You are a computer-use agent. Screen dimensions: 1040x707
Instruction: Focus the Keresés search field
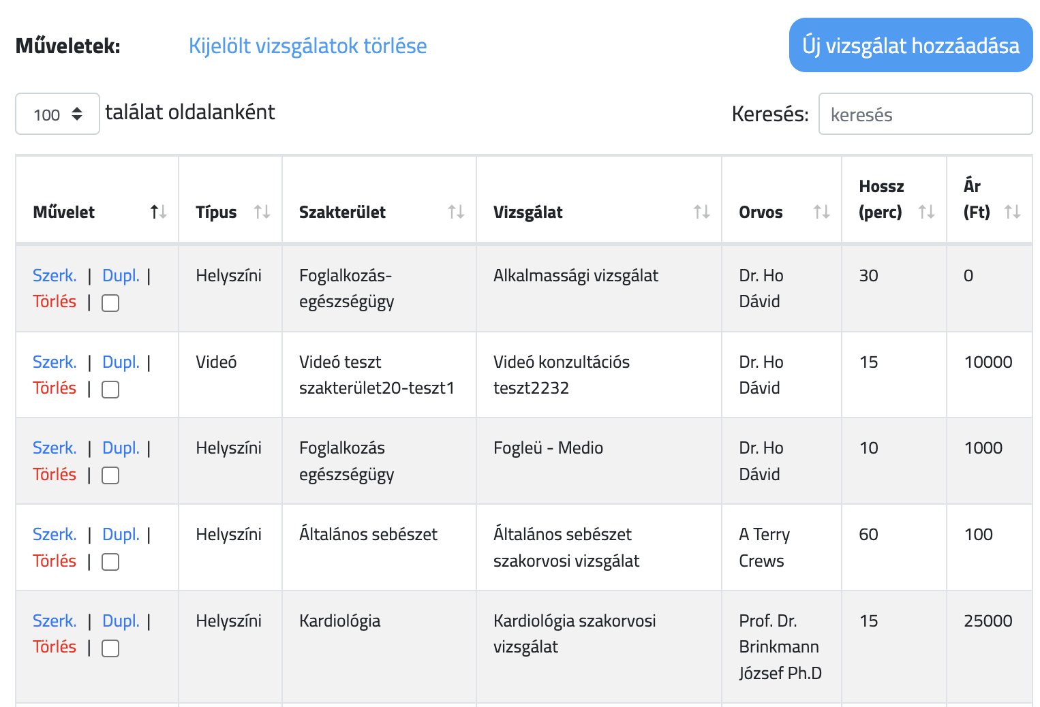(x=925, y=114)
